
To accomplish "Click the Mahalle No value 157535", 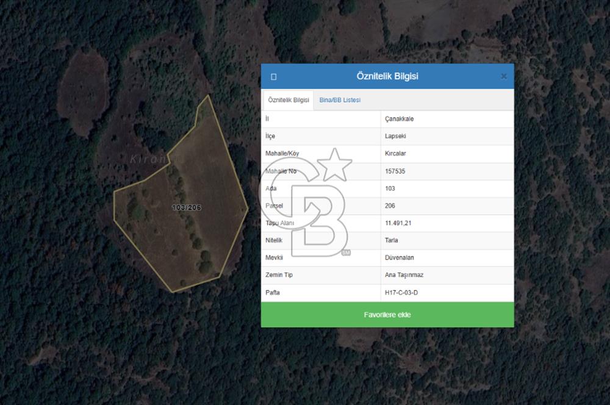I will point(395,171).
